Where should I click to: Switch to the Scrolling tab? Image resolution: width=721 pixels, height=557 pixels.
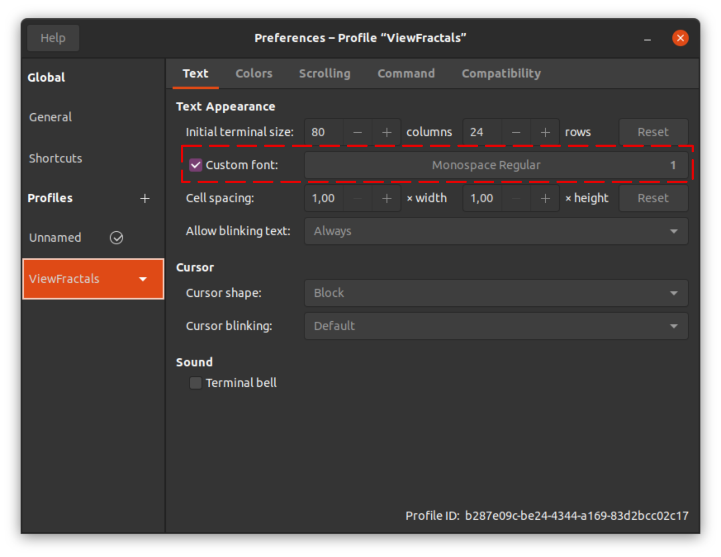click(325, 74)
